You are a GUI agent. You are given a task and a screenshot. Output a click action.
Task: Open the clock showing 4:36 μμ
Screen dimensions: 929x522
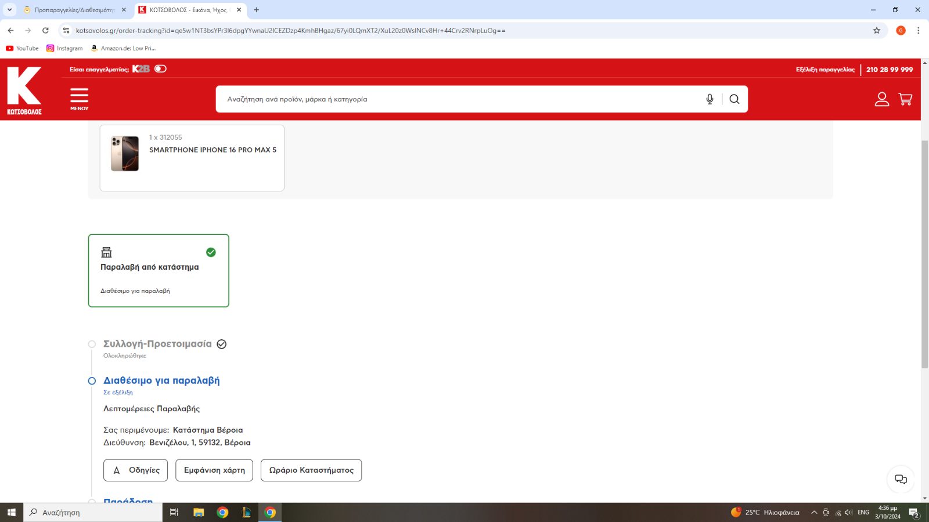tap(888, 513)
